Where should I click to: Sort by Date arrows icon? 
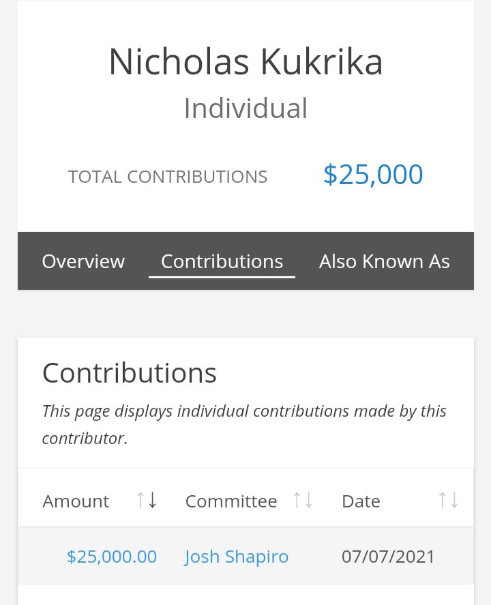[x=449, y=501]
